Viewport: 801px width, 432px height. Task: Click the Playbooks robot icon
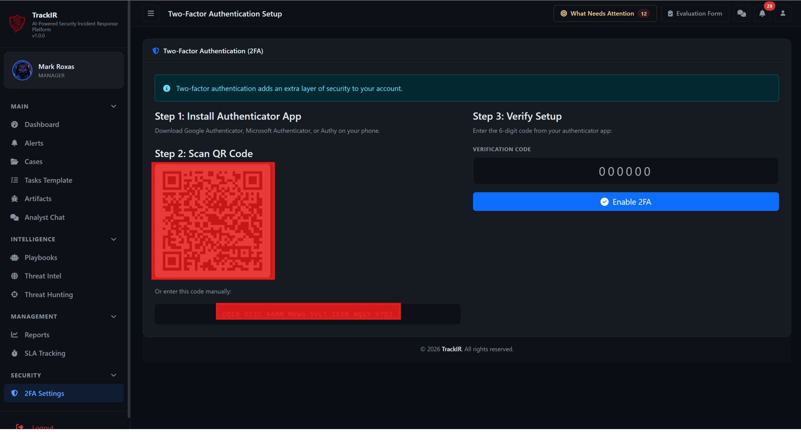pos(15,258)
